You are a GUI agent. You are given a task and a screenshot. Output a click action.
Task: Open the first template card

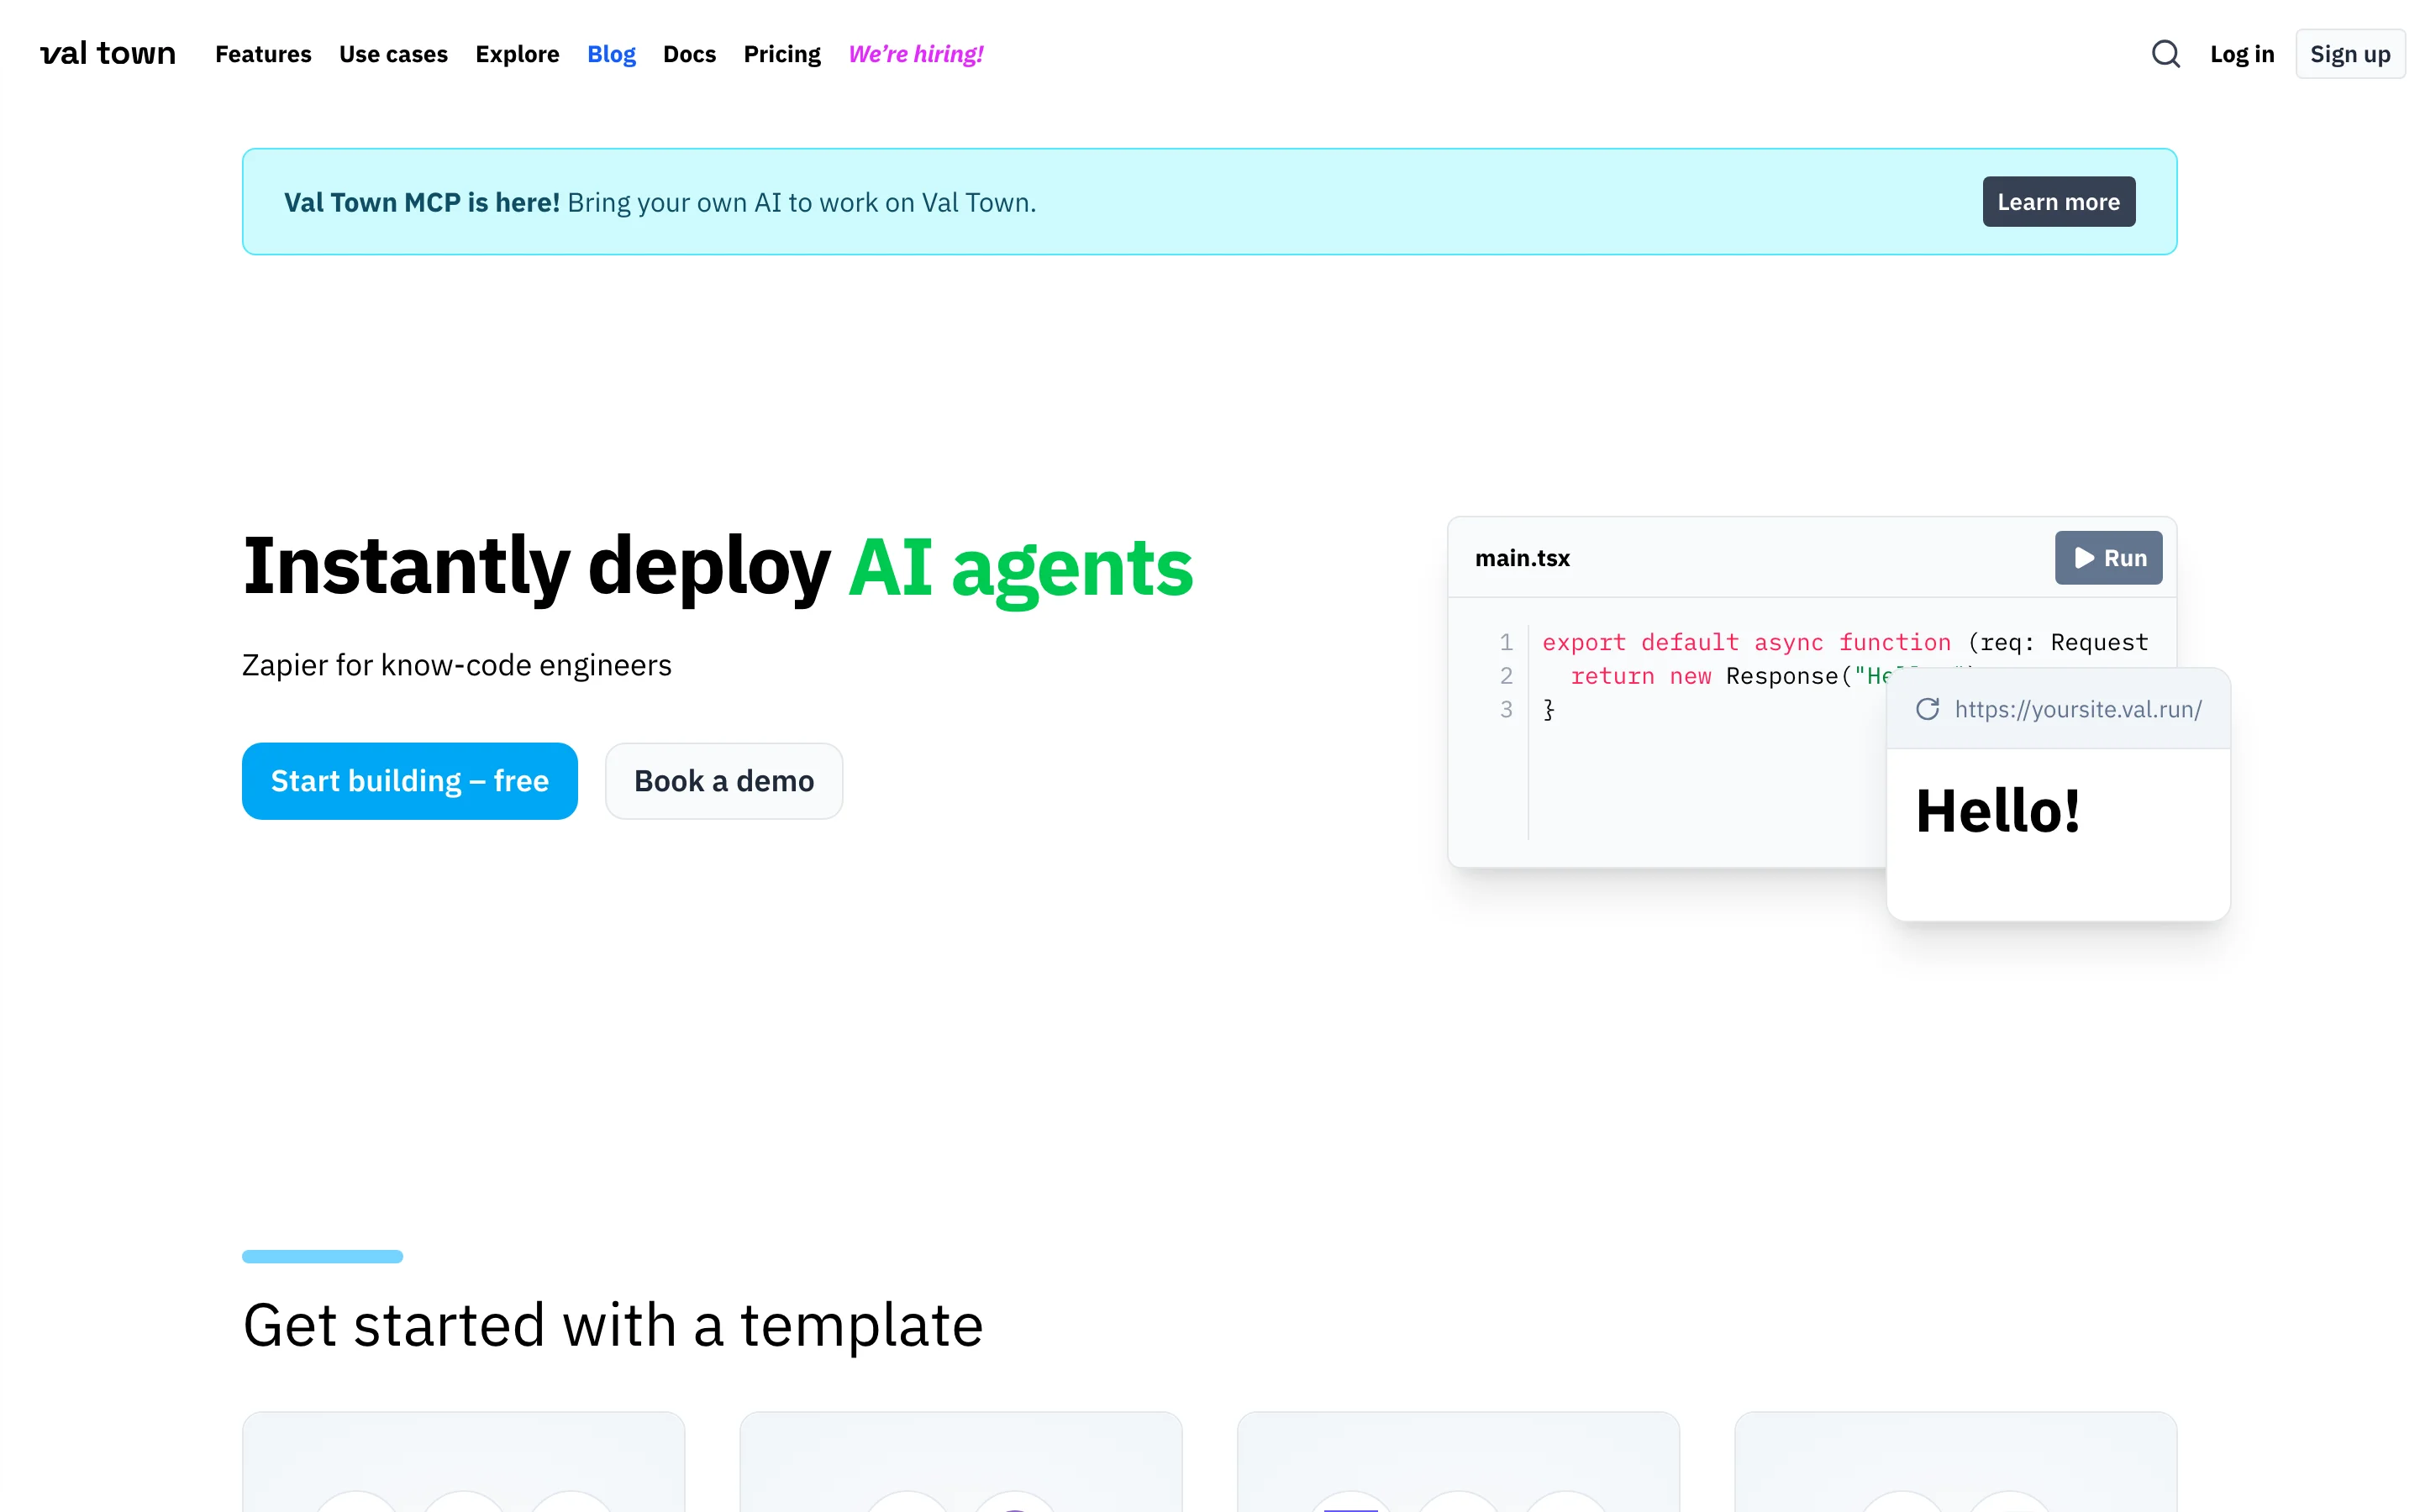coord(463,1462)
